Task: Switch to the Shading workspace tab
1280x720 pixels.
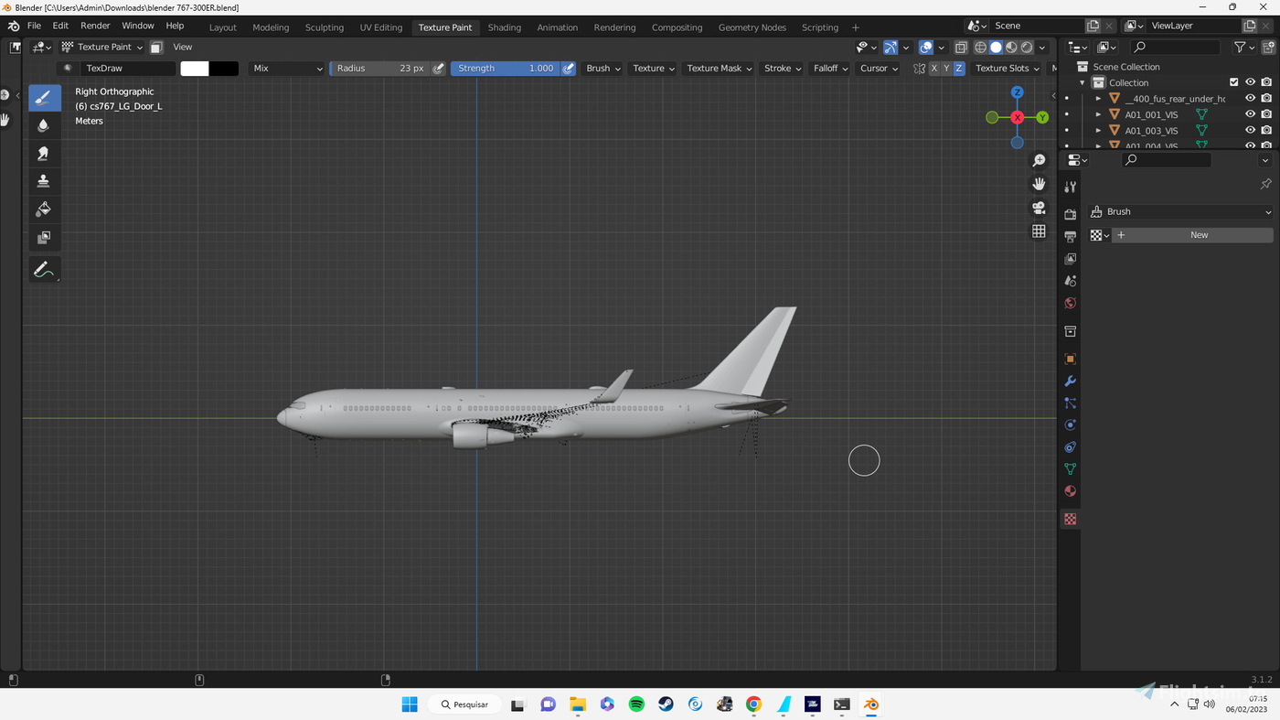Action: (504, 27)
